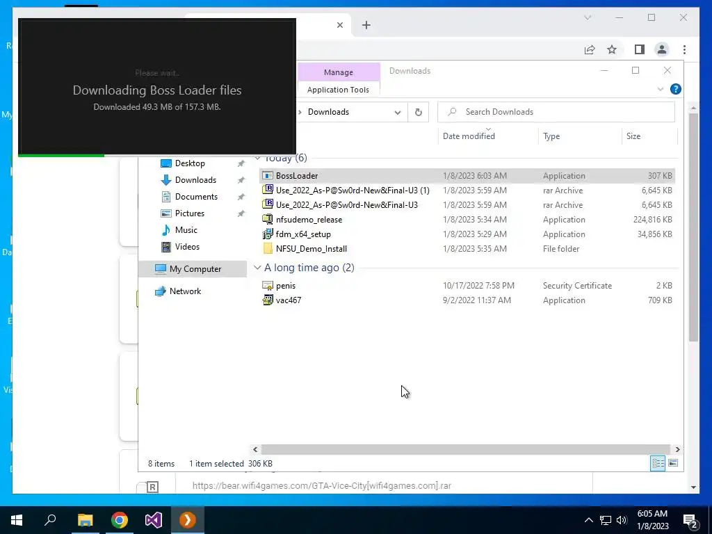Screen dimensions: 712x534
Task: Open the Manage ribbon tab
Action: (339, 72)
